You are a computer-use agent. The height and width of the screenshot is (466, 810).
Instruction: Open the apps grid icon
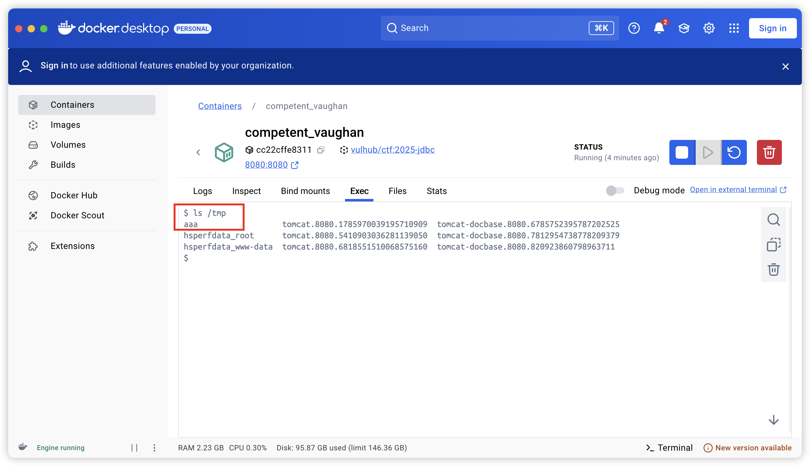[x=734, y=28]
